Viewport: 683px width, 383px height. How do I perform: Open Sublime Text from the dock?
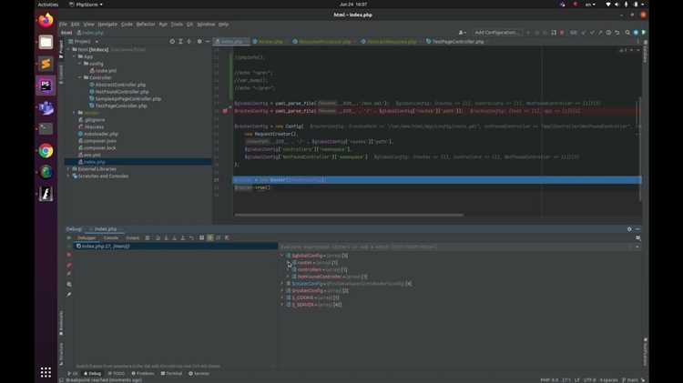tap(46, 64)
